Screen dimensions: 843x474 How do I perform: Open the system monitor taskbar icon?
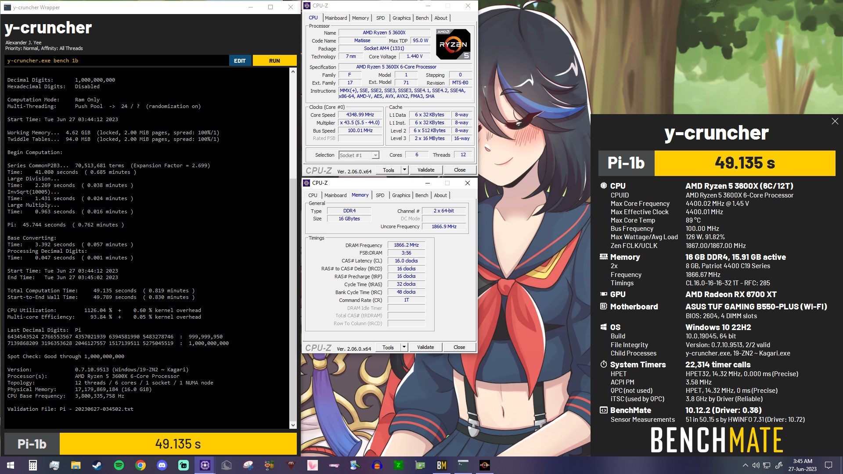(54, 465)
